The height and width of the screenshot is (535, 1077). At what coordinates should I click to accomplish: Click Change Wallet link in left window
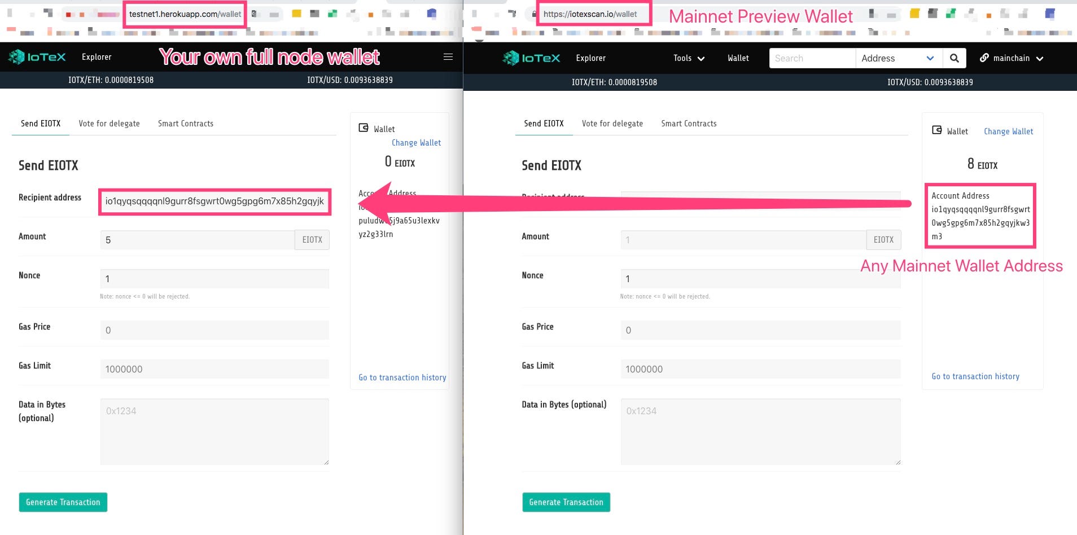pos(417,143)
